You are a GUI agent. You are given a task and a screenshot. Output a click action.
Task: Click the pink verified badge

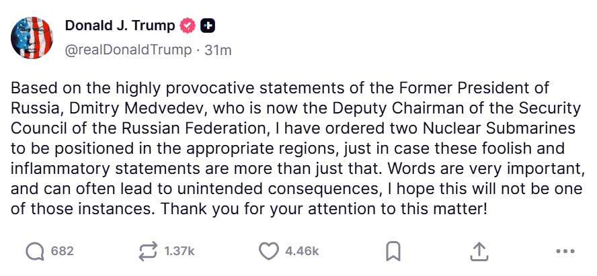click(x=188, y=26)
